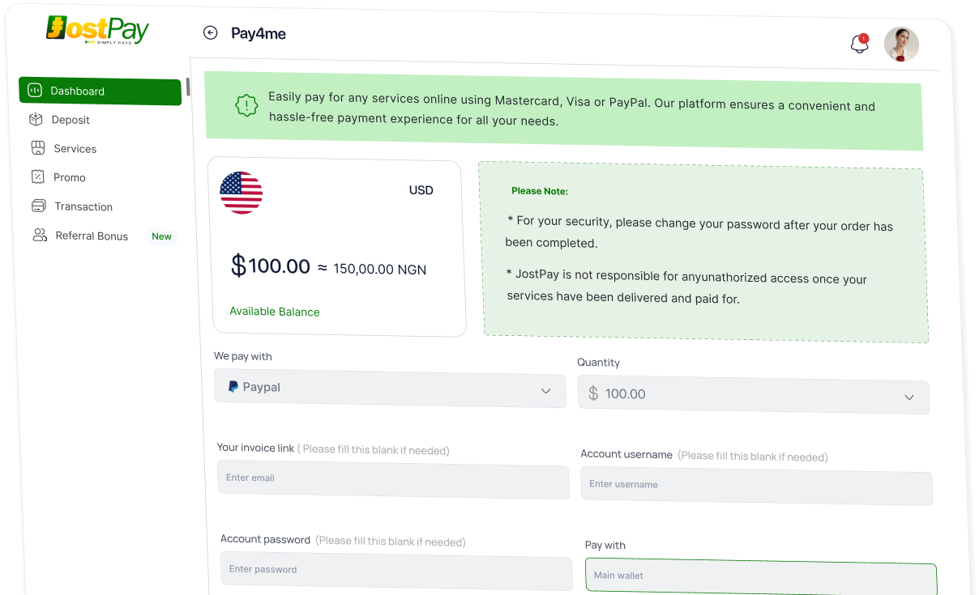
Task: Open the Quantity dropdown chevron
Action: [909, 397]
